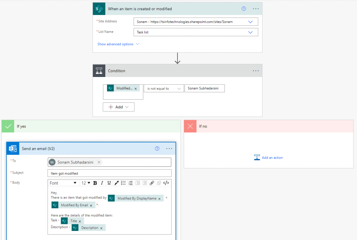Expand the Site Address dropdown
This screenshot has width=357, height=240.
click(250, 22)
